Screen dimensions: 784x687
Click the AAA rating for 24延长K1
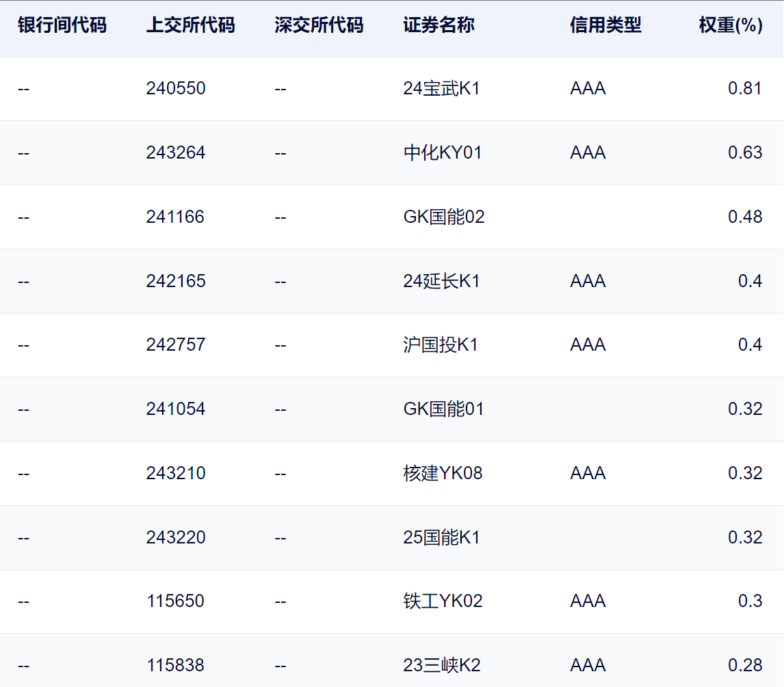coord(588,281)
